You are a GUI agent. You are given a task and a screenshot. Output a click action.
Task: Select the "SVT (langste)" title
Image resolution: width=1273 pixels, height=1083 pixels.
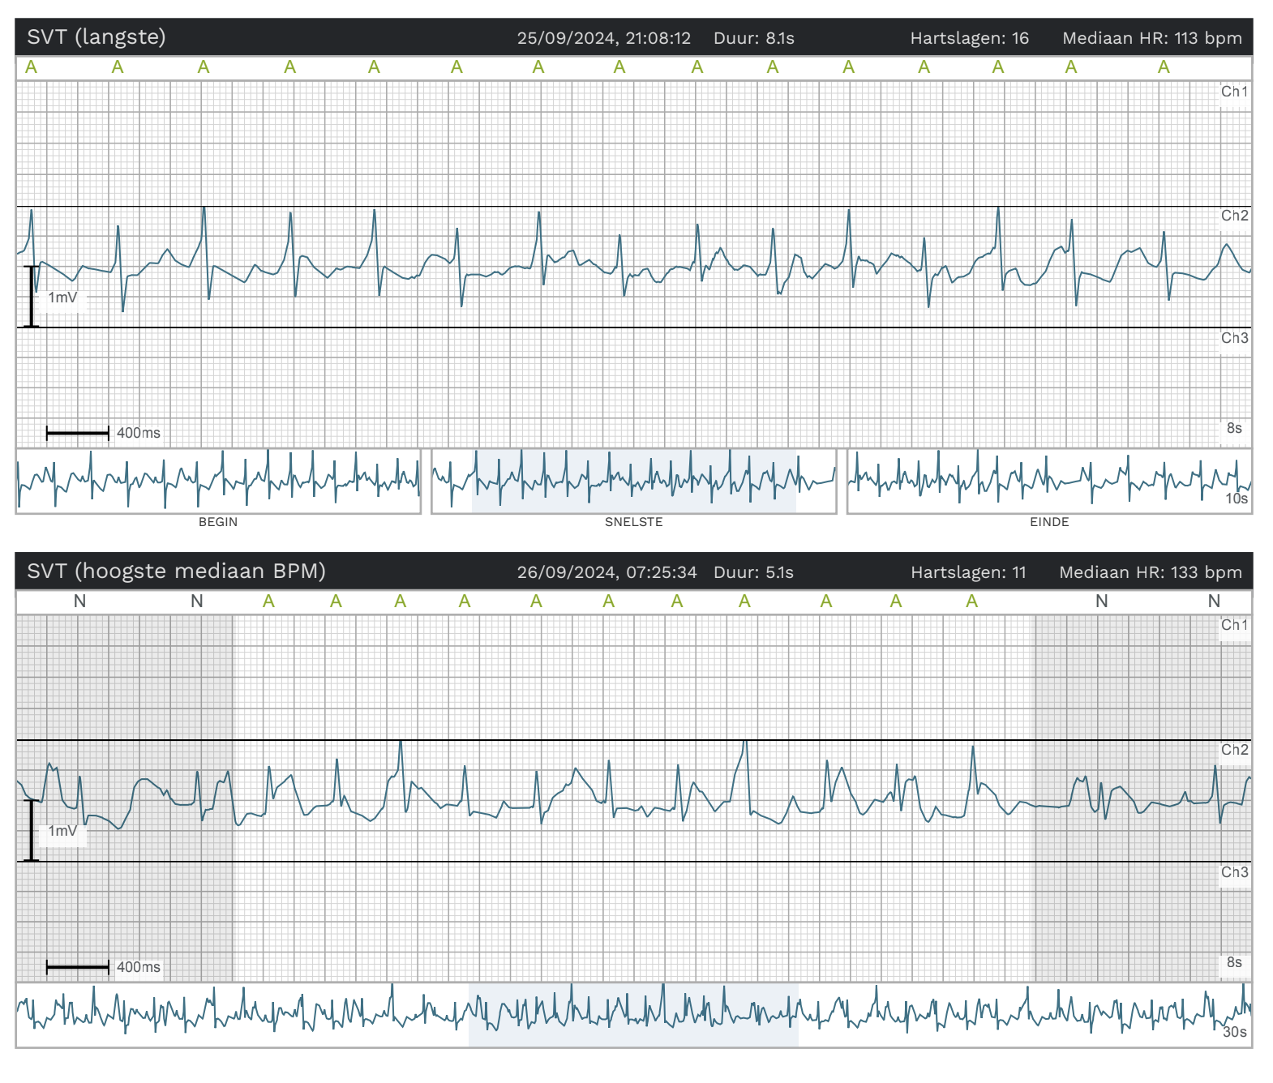click(96, 37)
